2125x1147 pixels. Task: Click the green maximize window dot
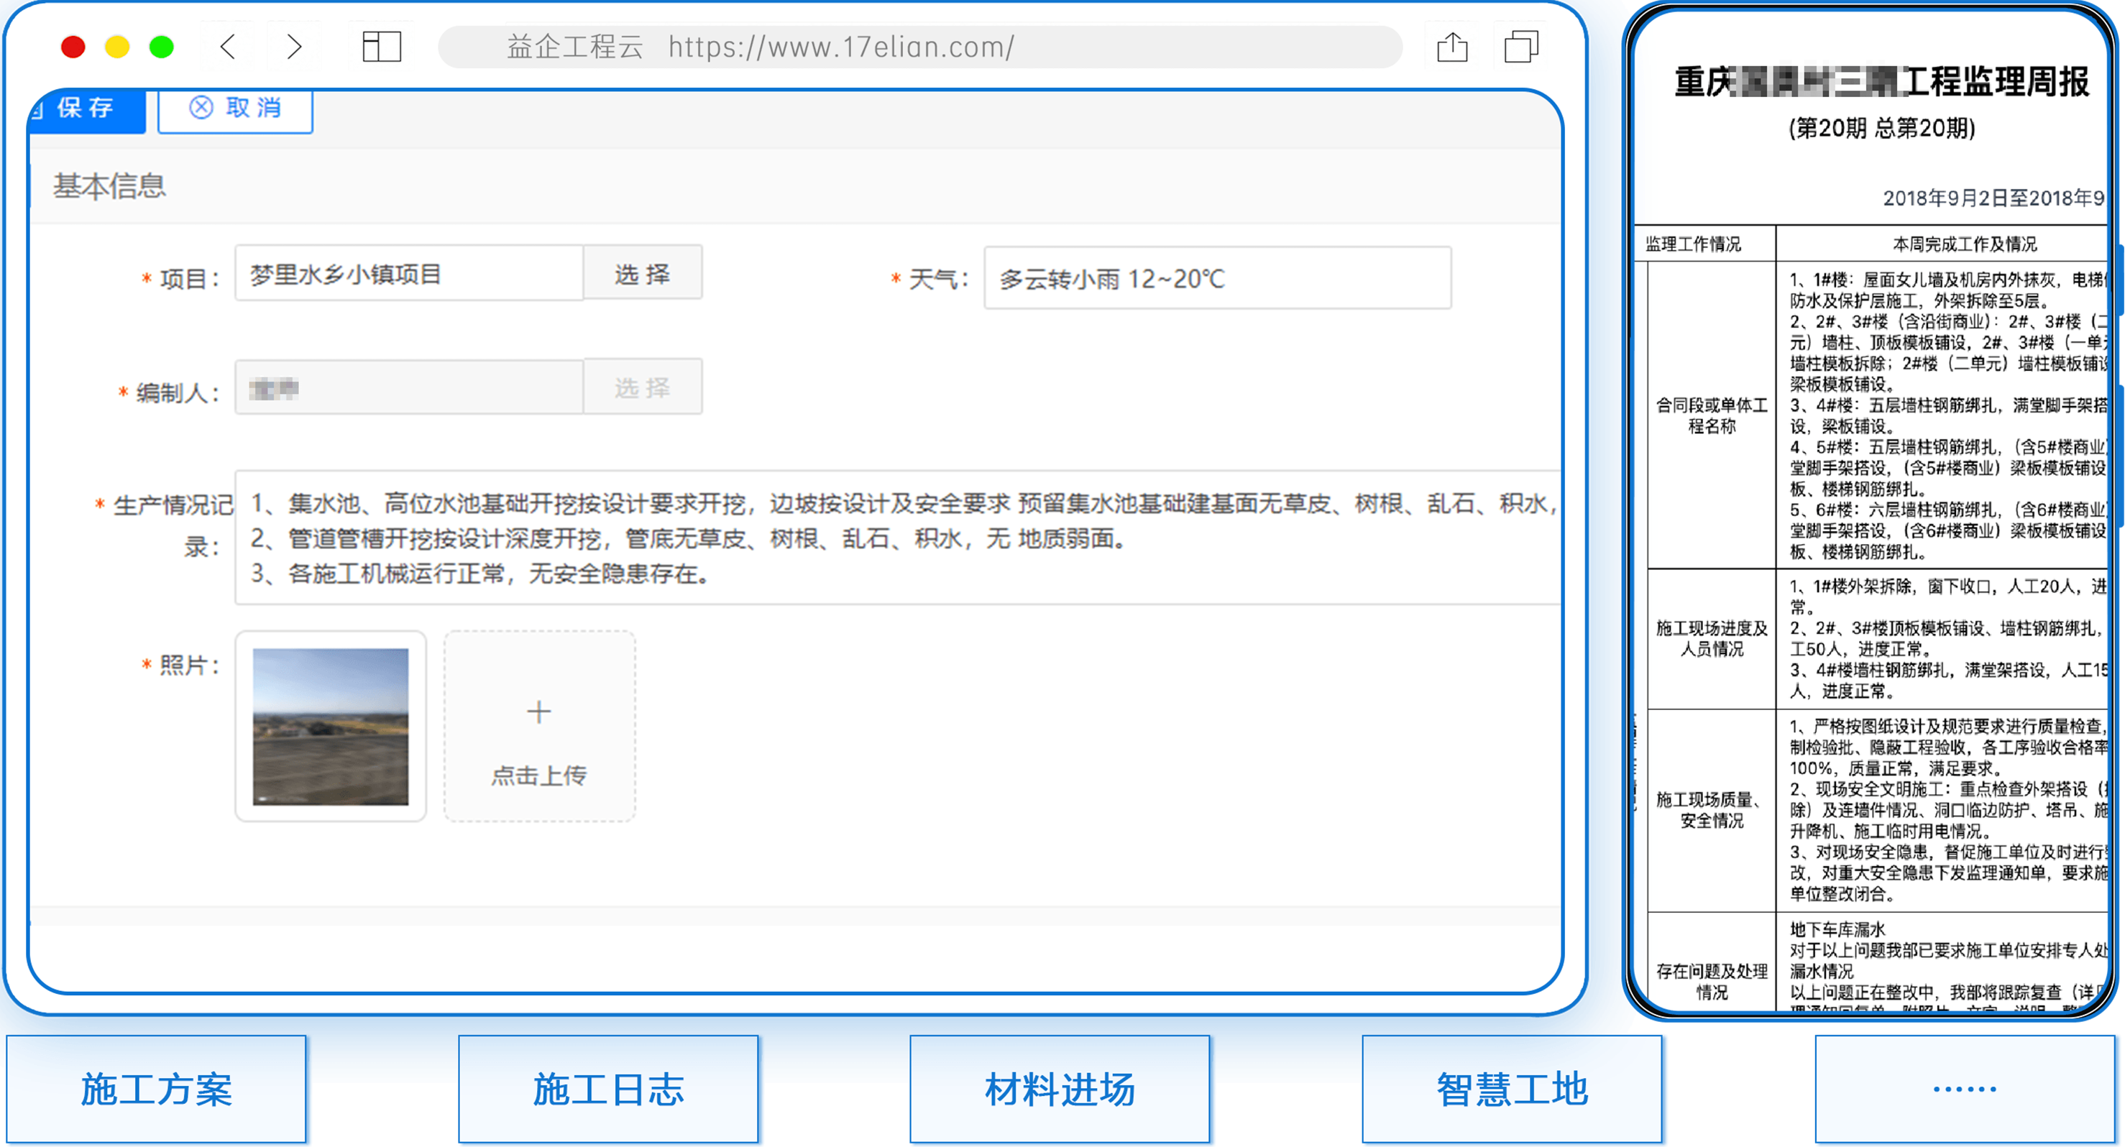coord(162,46)
